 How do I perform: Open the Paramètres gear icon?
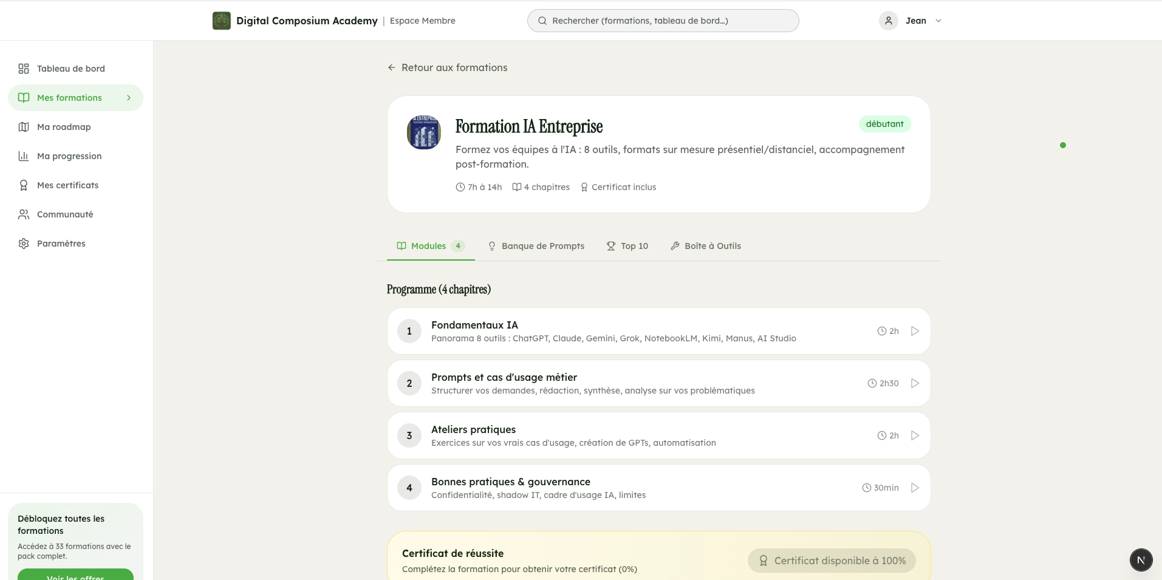point(23,244)
